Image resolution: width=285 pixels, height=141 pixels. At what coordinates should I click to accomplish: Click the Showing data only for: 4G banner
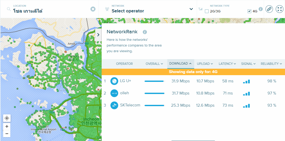coord(193,72)
